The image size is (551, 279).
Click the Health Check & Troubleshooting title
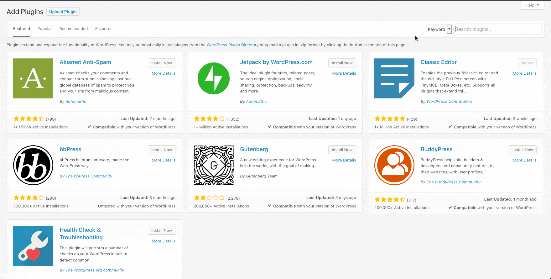point(81,233)
